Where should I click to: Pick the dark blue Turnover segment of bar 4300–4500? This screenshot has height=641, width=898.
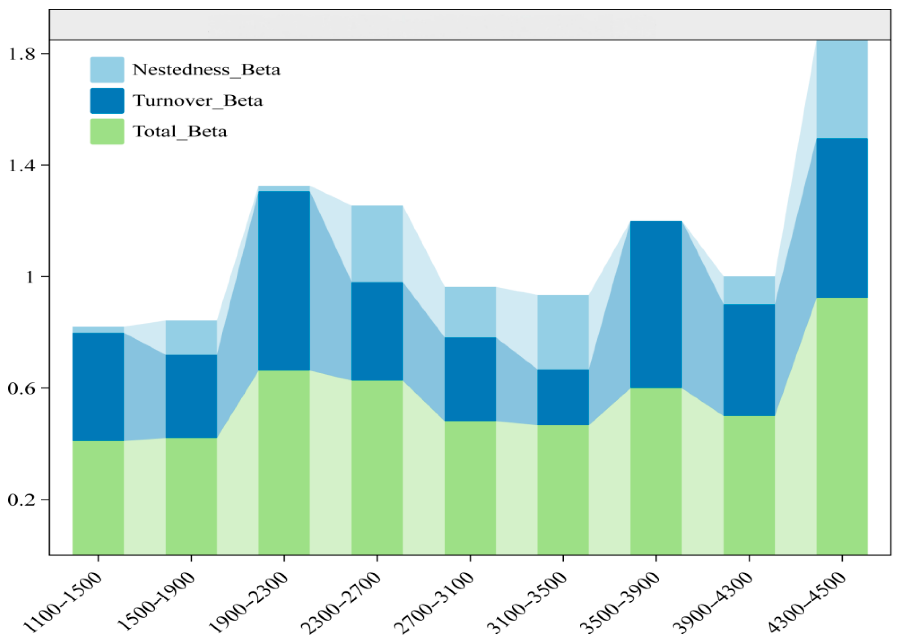point(842,218)
